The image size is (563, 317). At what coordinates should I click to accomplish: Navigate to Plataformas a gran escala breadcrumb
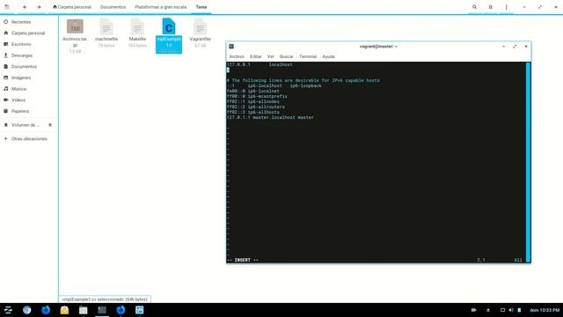[x=160, y=7]
